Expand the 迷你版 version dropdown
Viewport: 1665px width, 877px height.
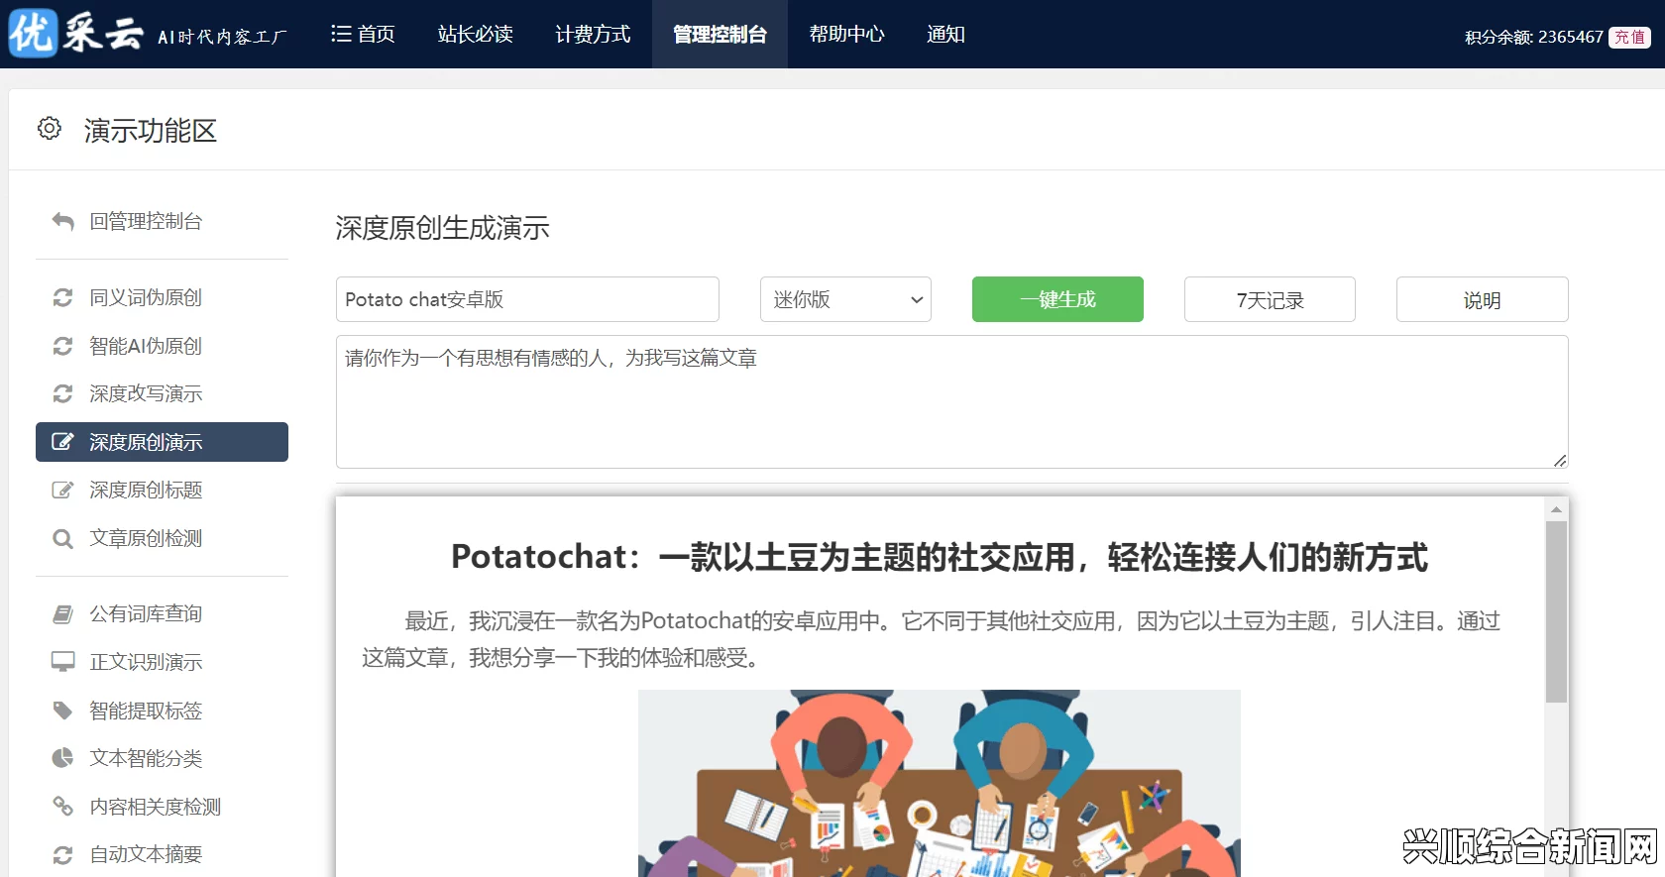pos(845,299)
